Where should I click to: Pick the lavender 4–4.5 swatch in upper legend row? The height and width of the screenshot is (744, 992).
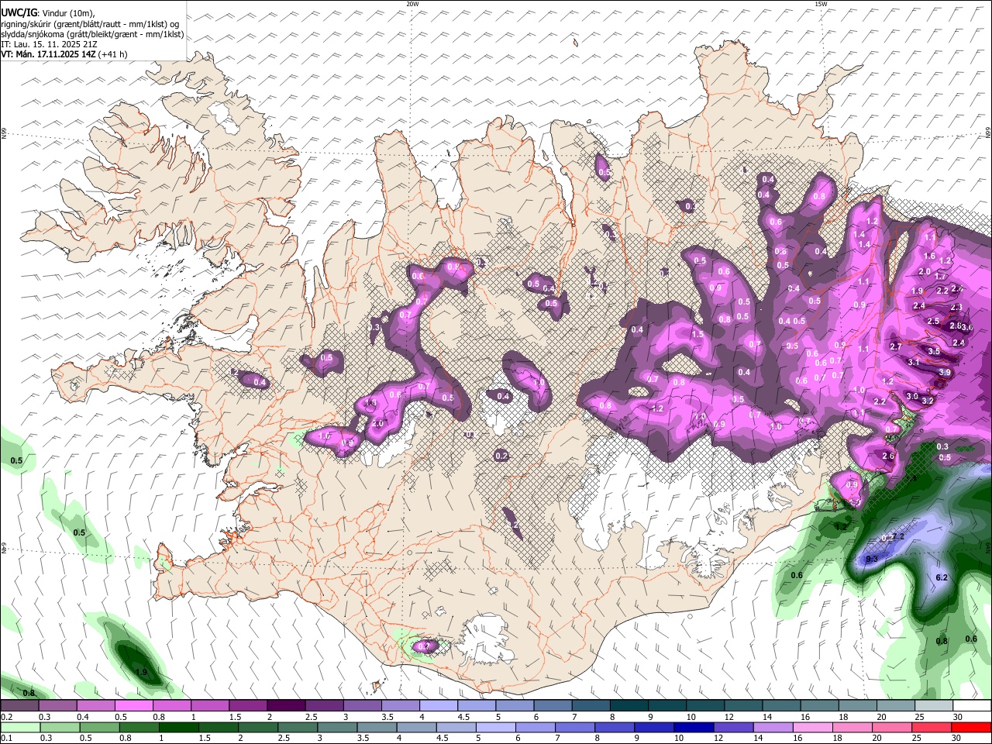point(437,706)
